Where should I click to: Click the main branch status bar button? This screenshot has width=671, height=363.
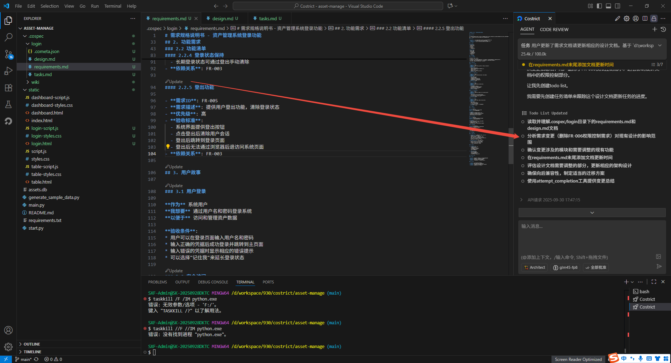pyautogui.click(x=24, y=359)
